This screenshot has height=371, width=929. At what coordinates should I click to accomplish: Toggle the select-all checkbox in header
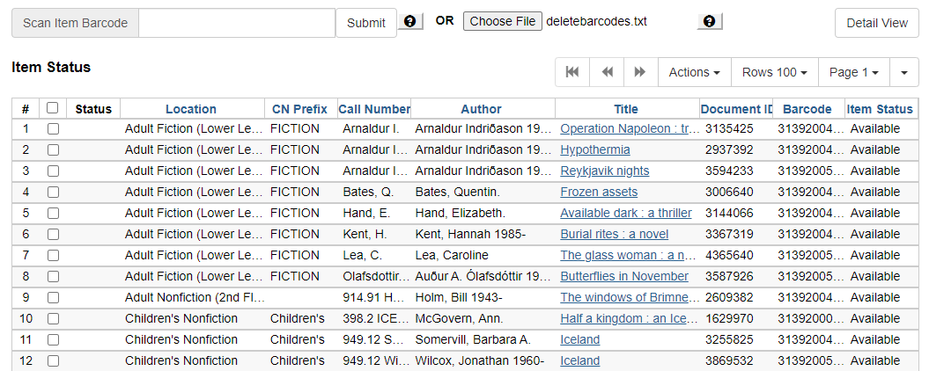tap(53, 108)
